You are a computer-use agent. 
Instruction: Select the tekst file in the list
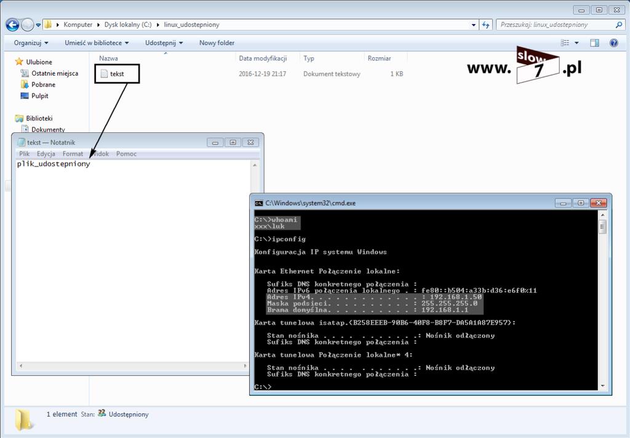pyautogui.click(x=117, y=74)
